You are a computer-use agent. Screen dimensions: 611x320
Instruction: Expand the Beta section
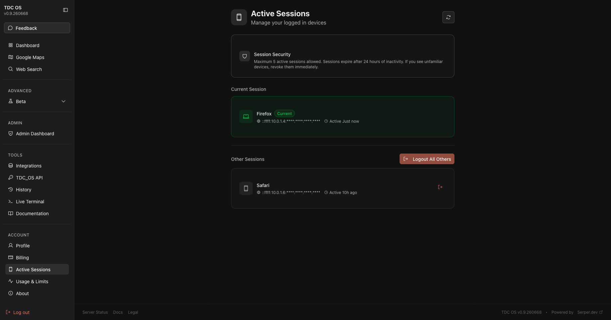pyautogui.click(x=21, y=101)
